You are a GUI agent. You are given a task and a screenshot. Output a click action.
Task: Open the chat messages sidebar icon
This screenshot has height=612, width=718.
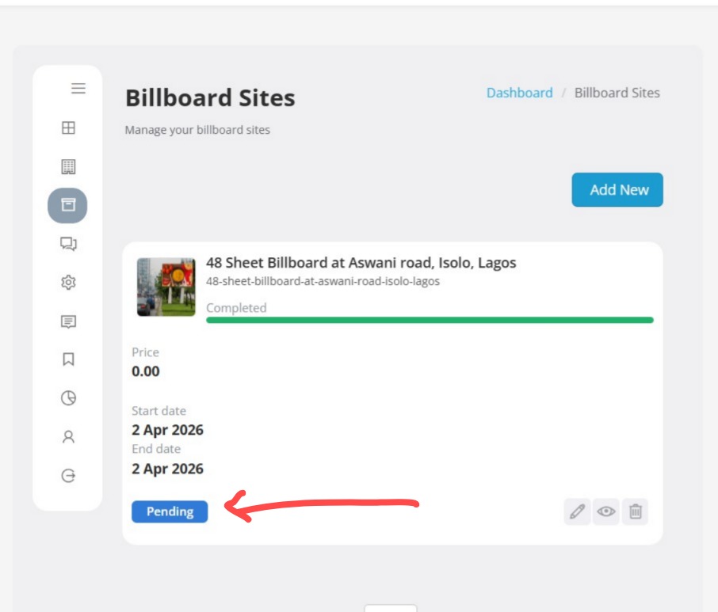click(68, 244)
